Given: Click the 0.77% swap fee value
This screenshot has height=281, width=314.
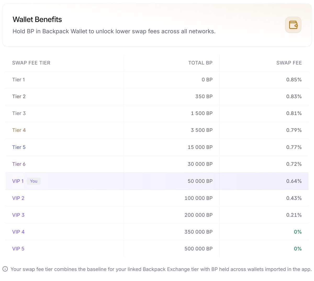Looking at the screenshot, I should coord(294,147).
